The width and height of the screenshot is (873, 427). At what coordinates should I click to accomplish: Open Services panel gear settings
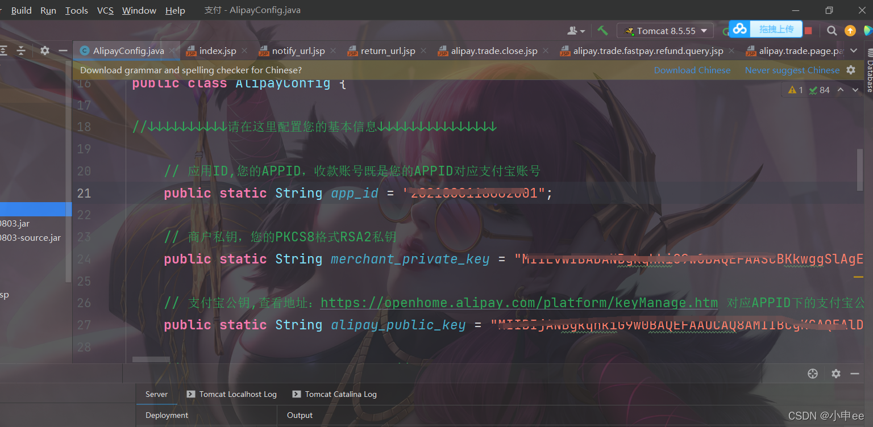pyautogui.click(x=835, y=374)
